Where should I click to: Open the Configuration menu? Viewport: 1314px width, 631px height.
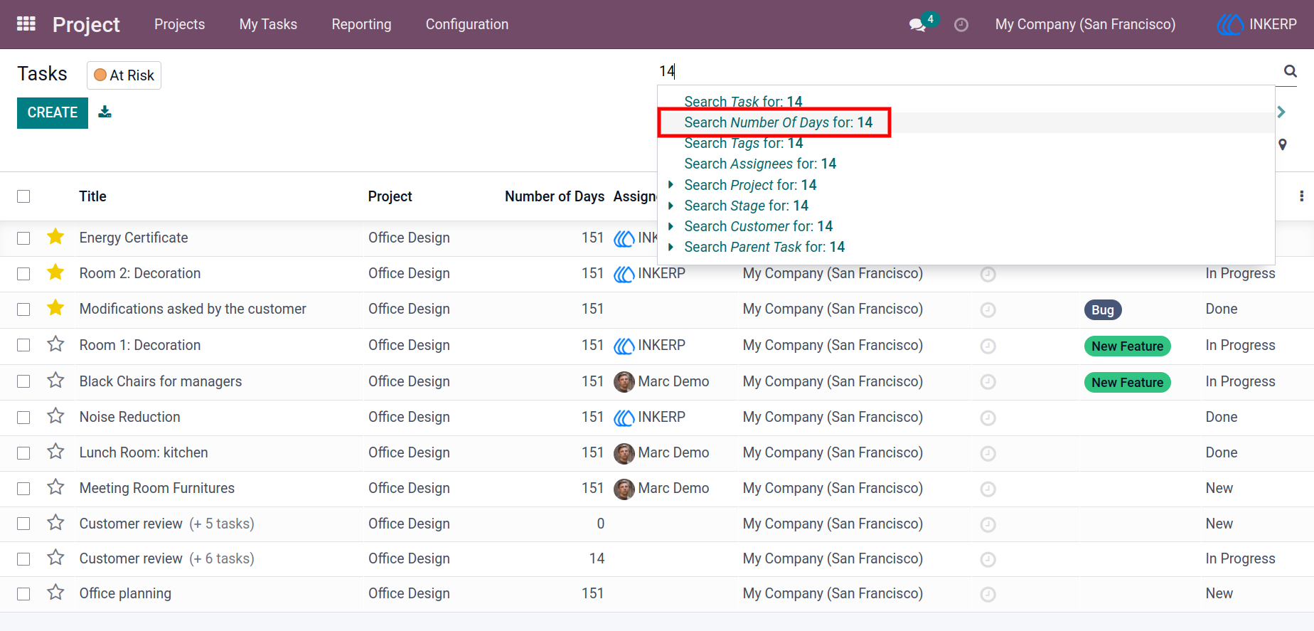pos(467,24)
